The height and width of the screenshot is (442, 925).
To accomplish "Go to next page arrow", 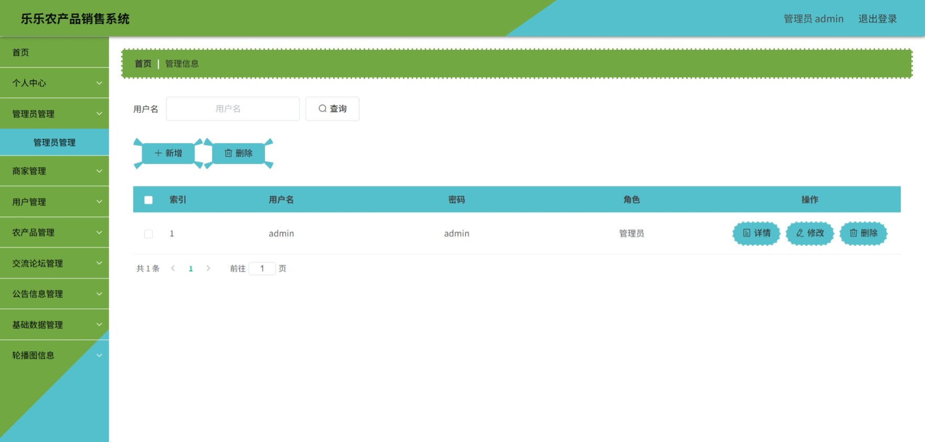I will (x=208, y=268).
